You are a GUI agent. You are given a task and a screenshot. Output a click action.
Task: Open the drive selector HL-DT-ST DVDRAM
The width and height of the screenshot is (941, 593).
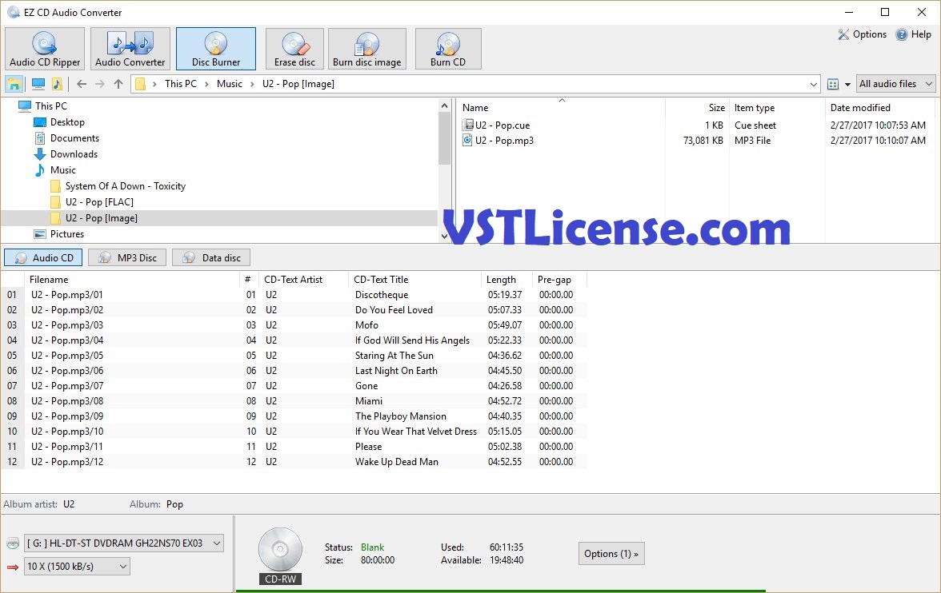123,543
